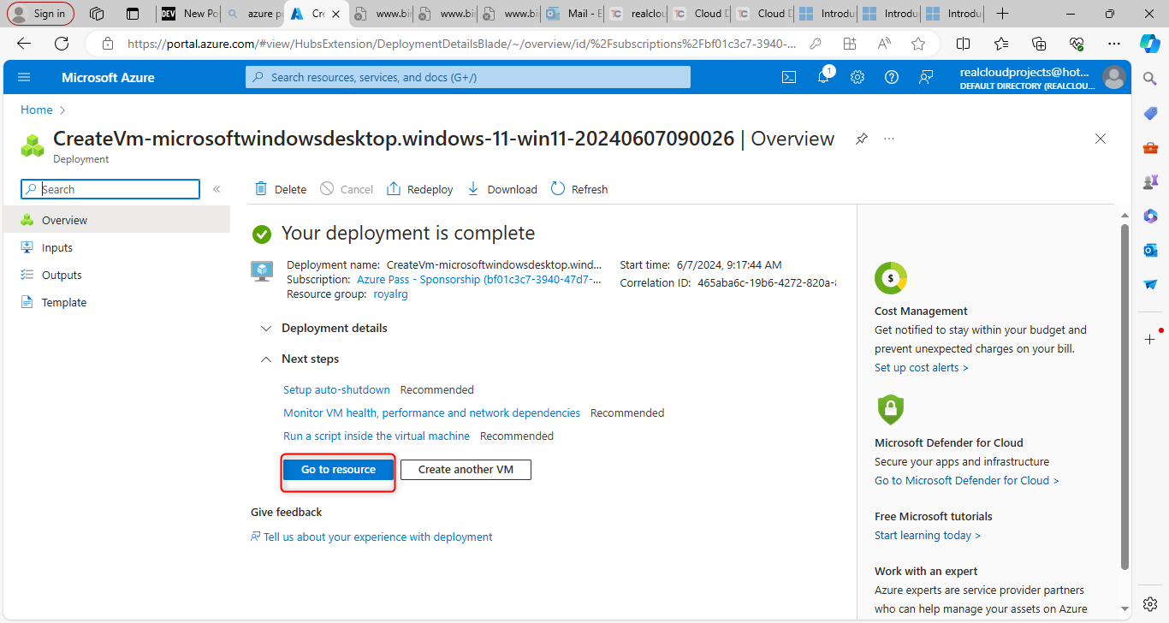1169x623 pixels.
Task: Open the Help question mark icon
Action: (x=892, y=77)
